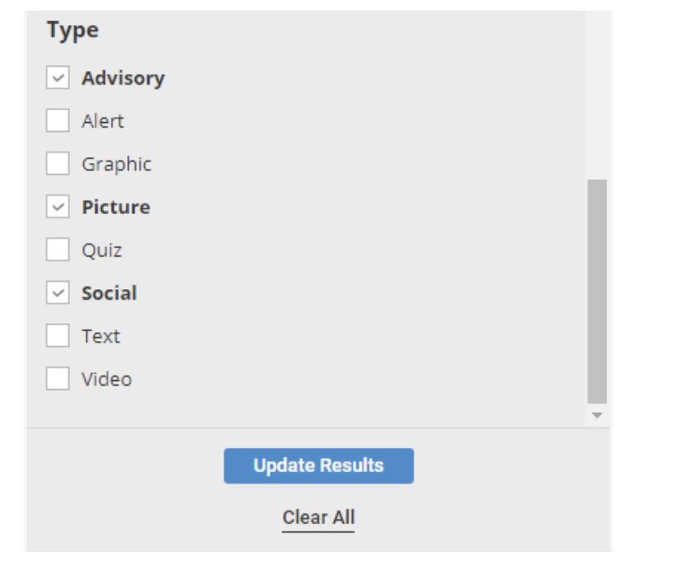Turn on the Video checkbox

pos(58,379)
